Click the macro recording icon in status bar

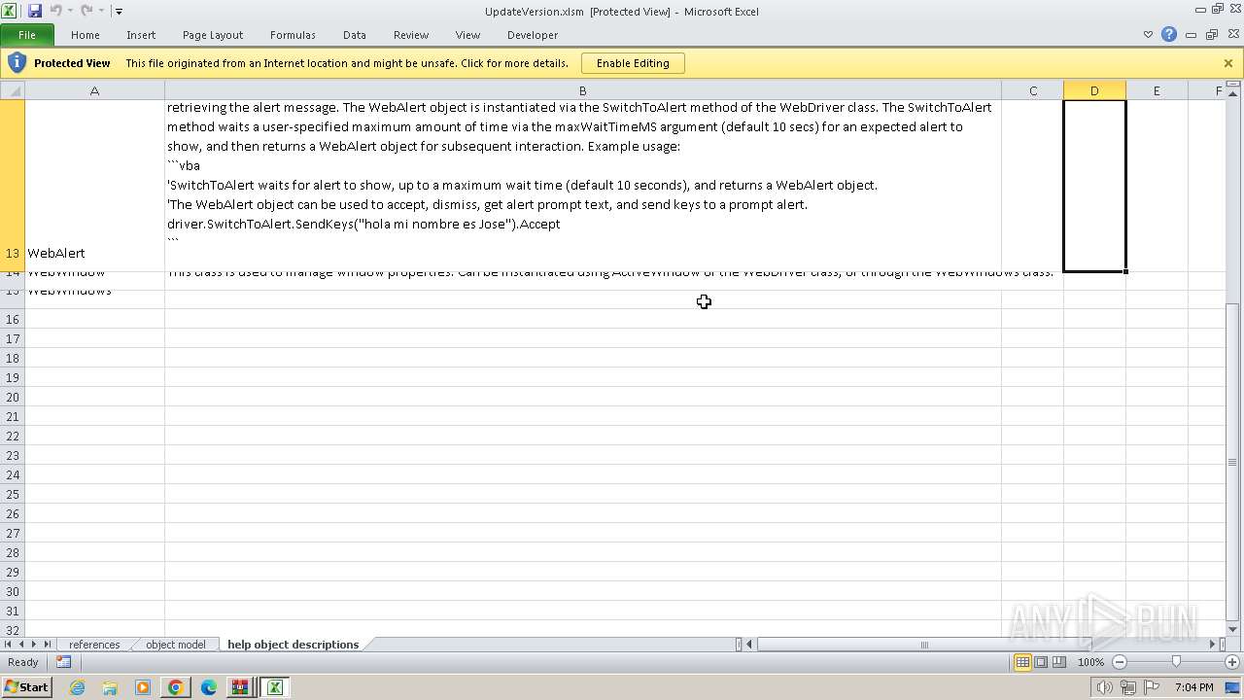point(63,662)
